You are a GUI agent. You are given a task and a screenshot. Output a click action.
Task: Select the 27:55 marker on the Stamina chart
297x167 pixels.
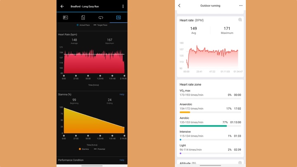click(x=76, y=136)
